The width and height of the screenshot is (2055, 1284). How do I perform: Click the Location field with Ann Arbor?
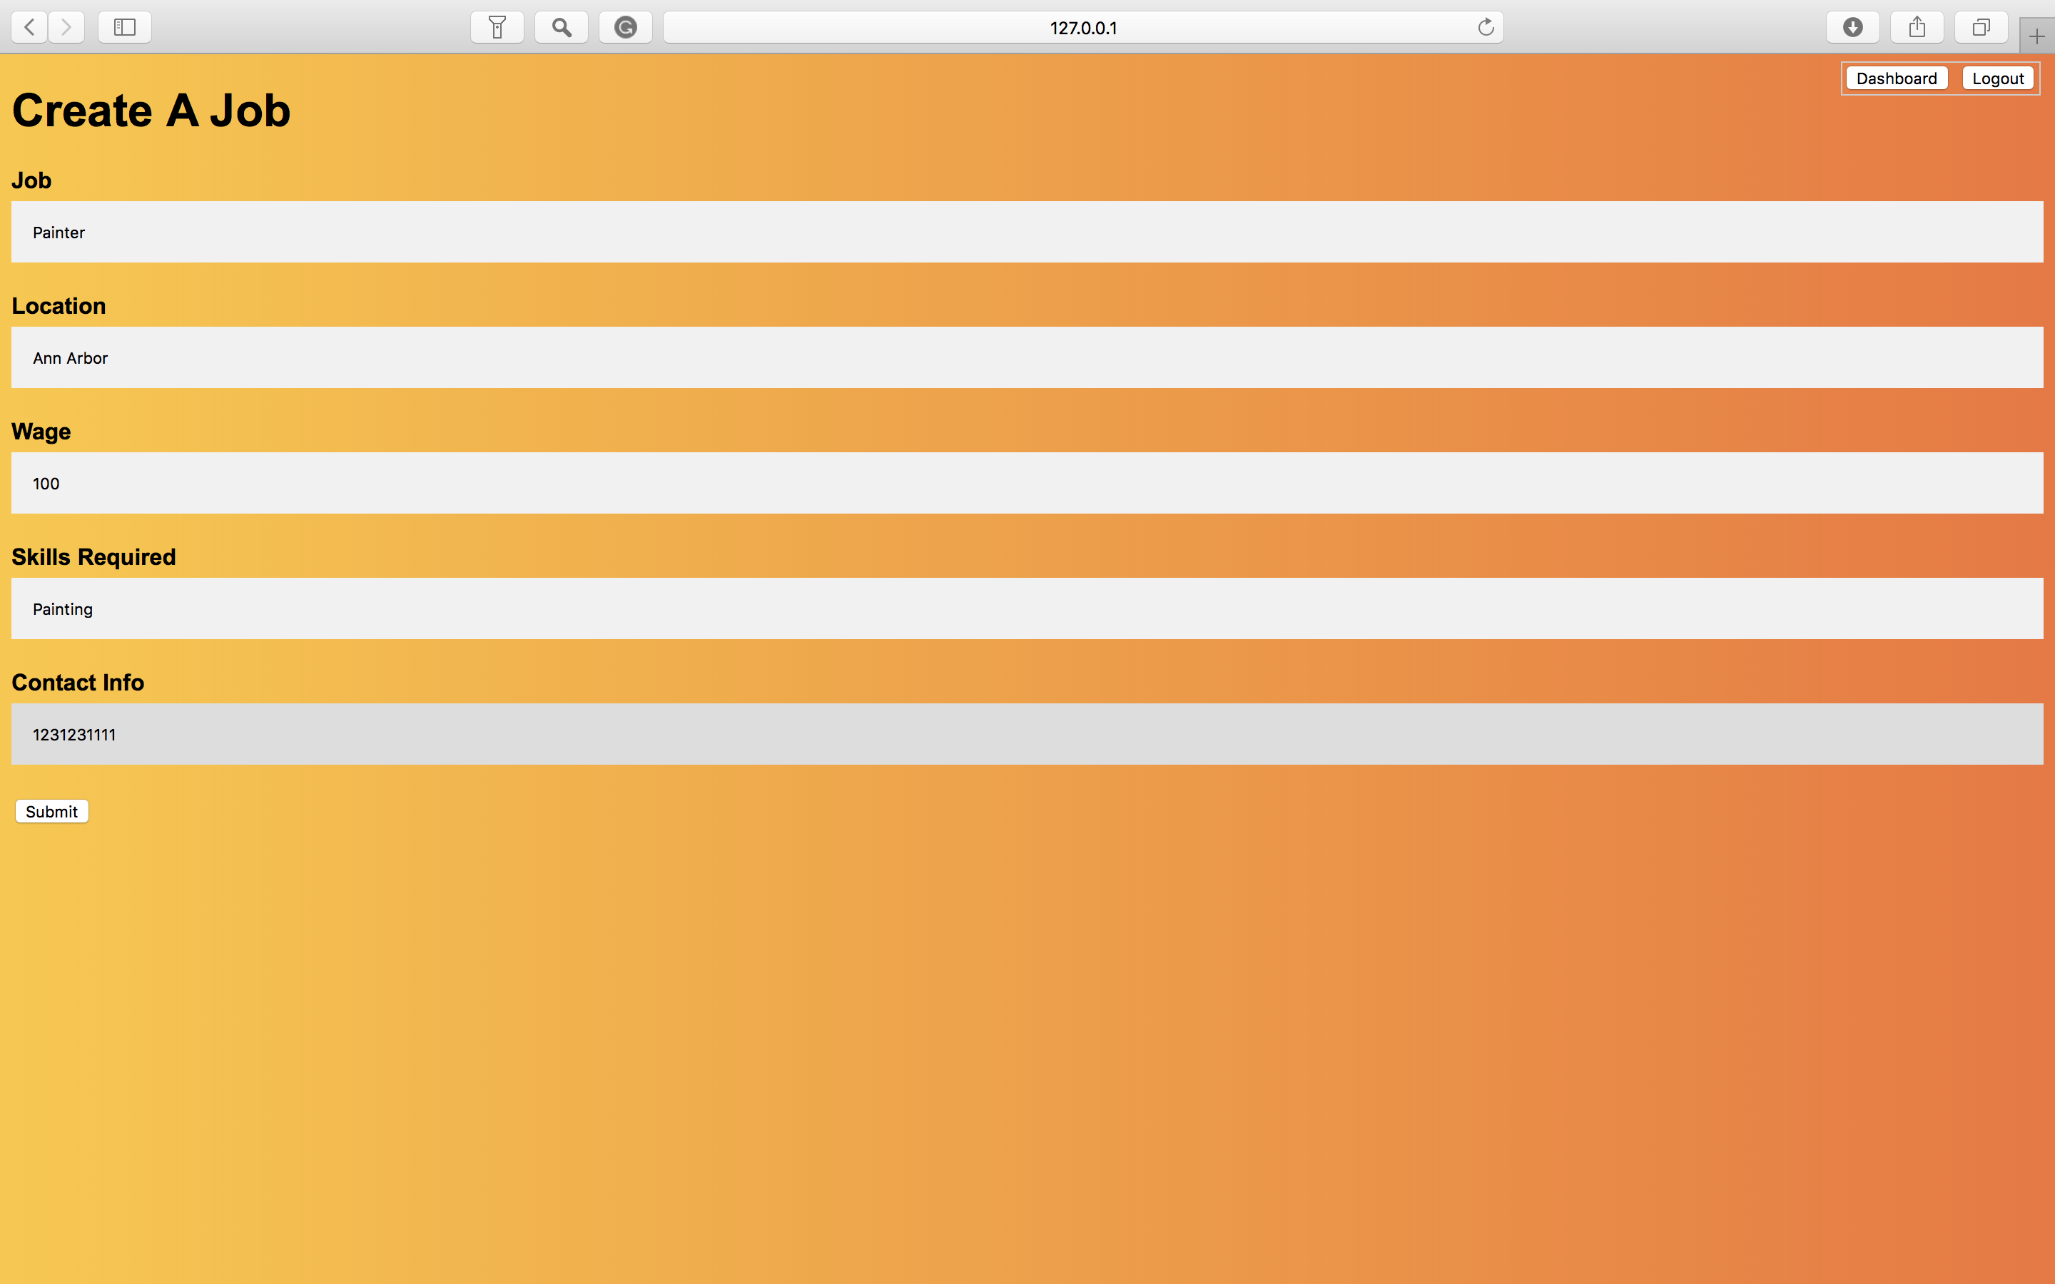point(1027,357)
